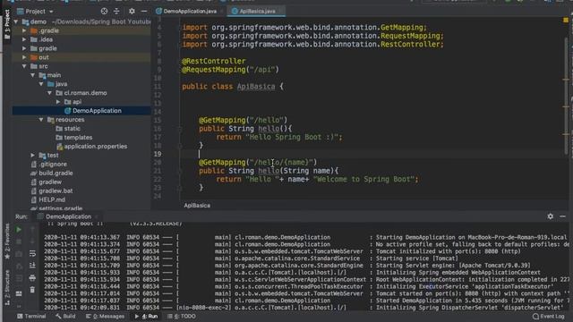Switch to the Run tool window tab
Viewport: 573px width, 322px height.
[x=146, y=316]
